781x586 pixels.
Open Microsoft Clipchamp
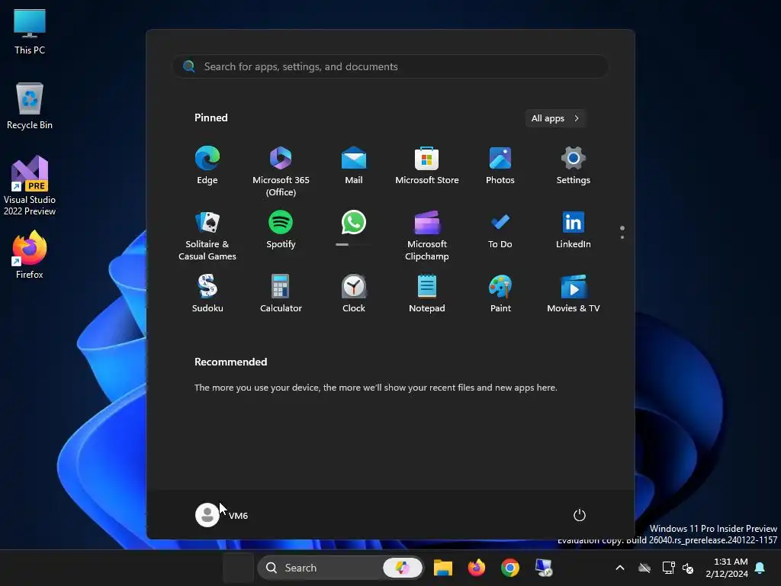point(427,236)
